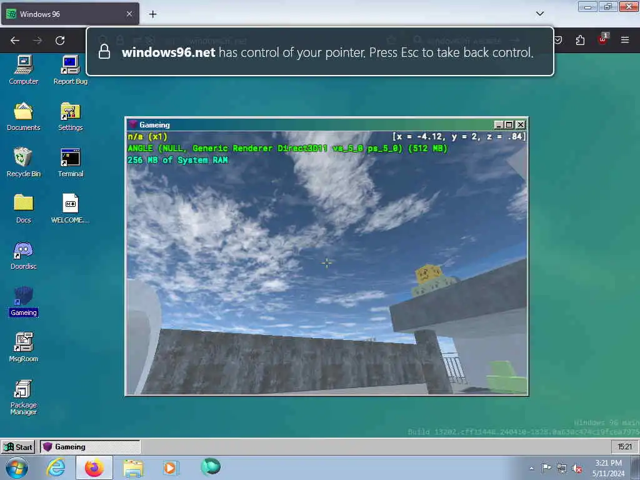
Task: Expand the list all tabs chevron
Action: click(x=540, y=14)
